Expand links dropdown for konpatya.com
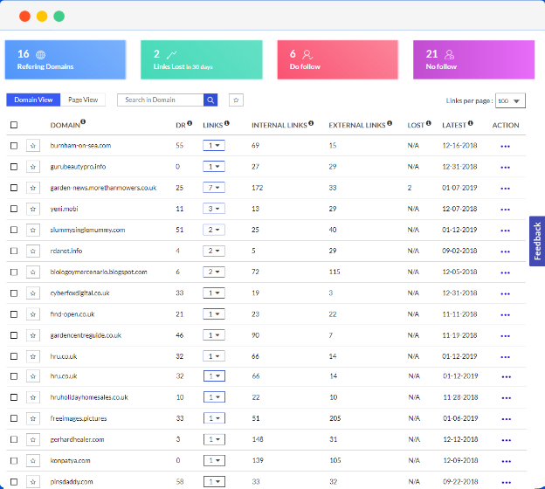Image resolution: width=545 pixels, height=489 pixels. [215, 460]
